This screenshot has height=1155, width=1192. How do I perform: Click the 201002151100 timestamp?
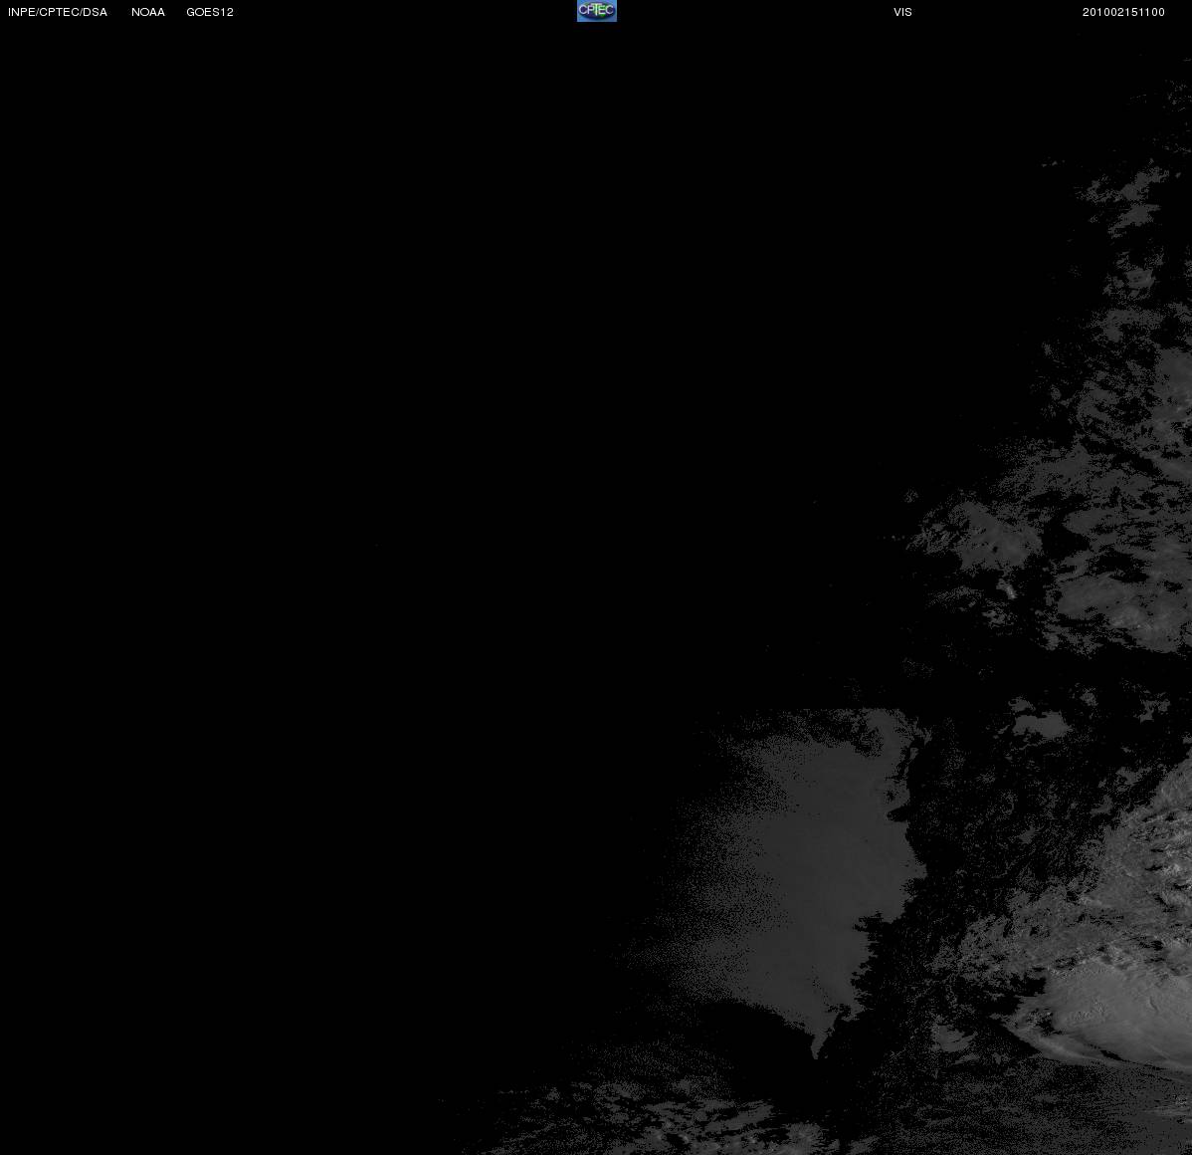[x=1123, y=12]
